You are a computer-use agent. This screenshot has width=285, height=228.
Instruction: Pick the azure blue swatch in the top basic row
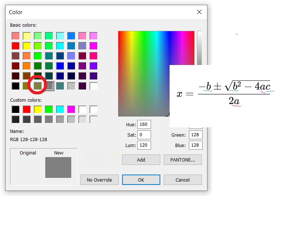click(x=71, y=36)
